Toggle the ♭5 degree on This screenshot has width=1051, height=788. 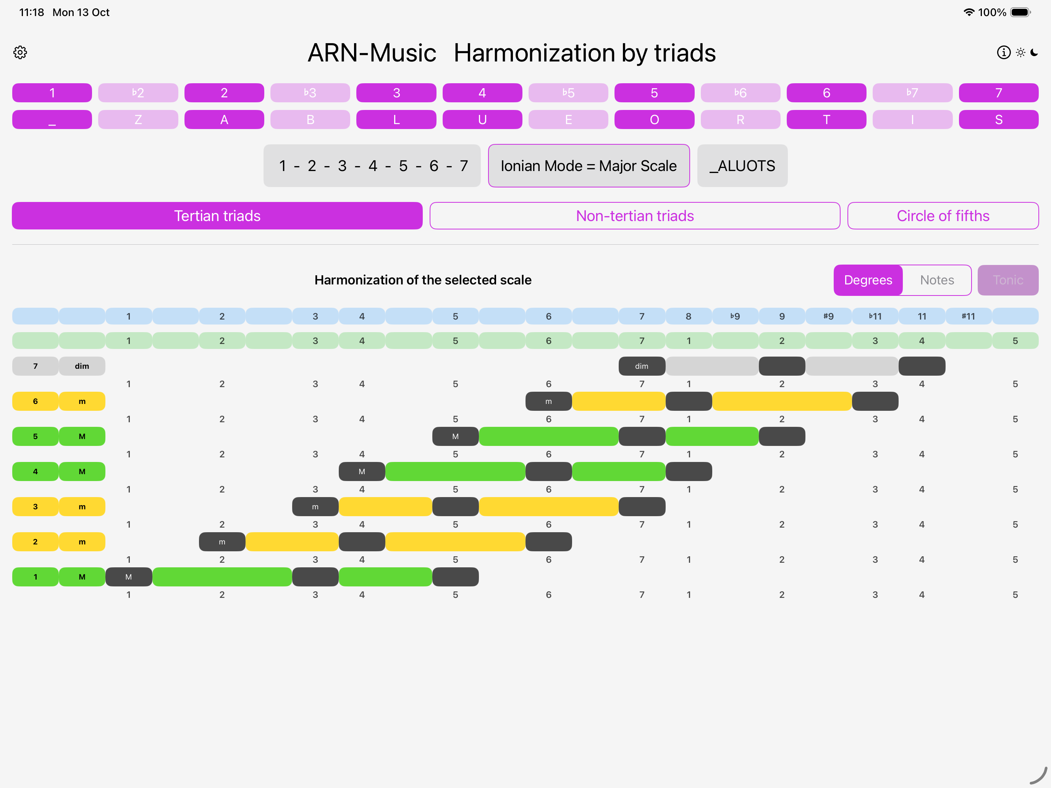pos(568,93)
